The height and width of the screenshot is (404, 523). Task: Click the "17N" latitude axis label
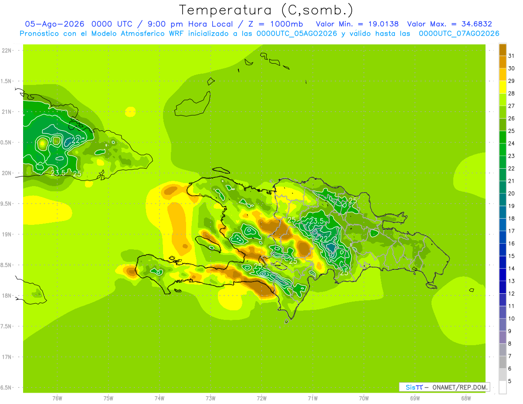(x=7, y=357)
